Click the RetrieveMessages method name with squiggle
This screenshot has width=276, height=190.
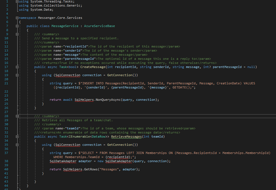pos(126,136)
